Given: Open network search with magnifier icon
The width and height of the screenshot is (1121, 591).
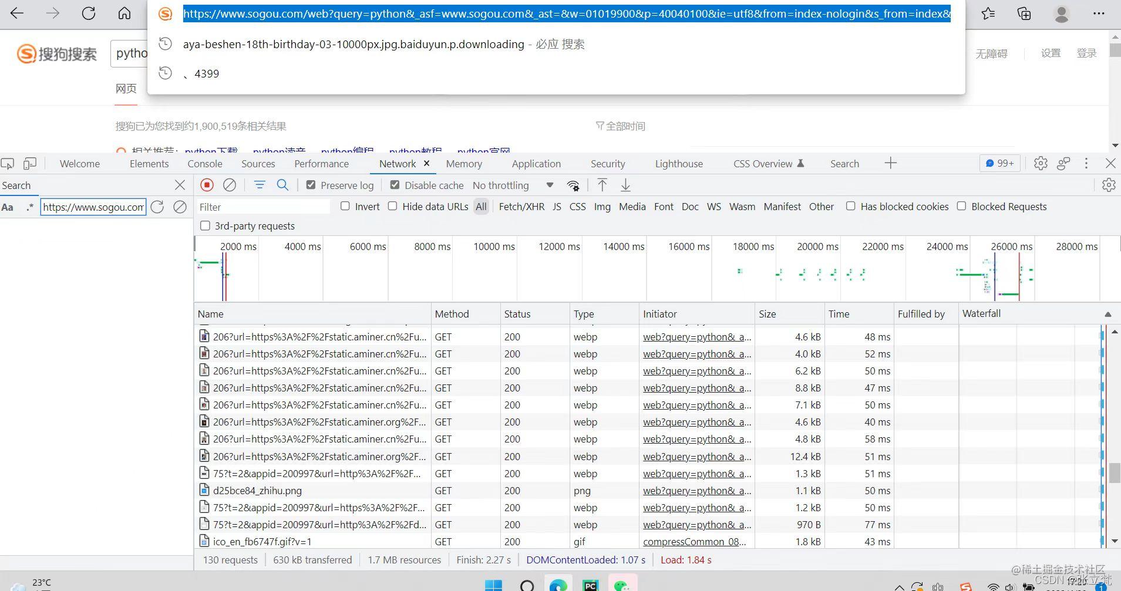Looking at the screenshot, I should click(282, 185).
